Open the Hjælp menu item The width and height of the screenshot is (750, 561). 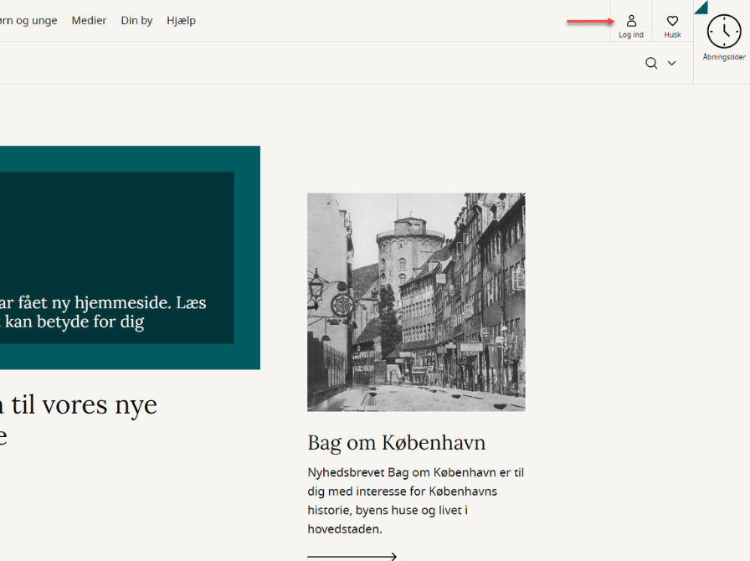click(181, 20)
